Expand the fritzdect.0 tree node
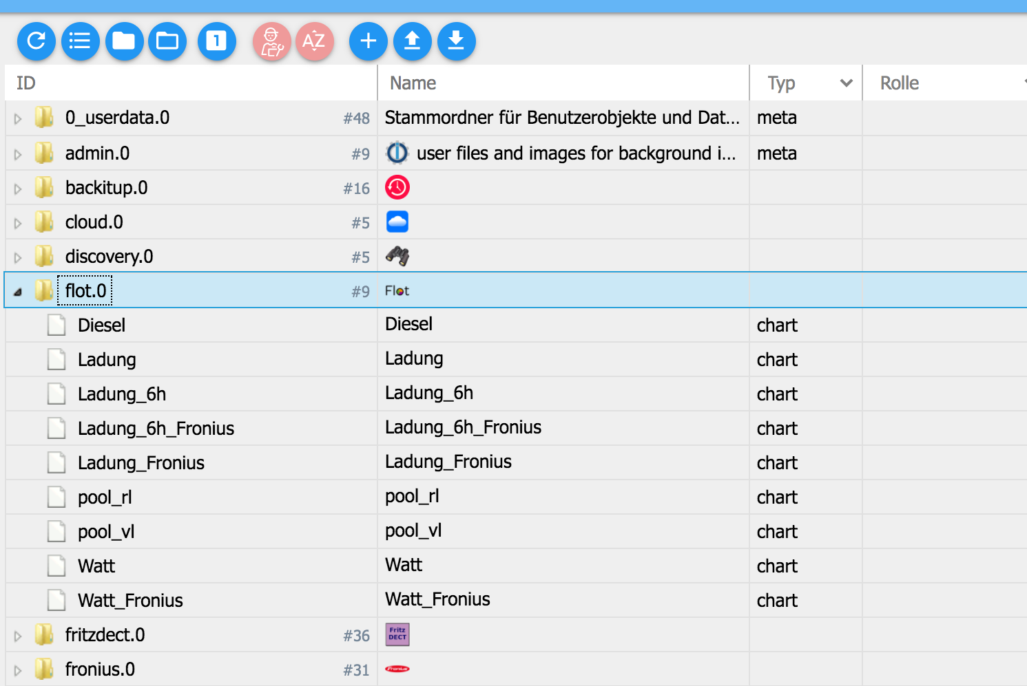This screenshot has width=1027, height=686. [x=18, y=636]
